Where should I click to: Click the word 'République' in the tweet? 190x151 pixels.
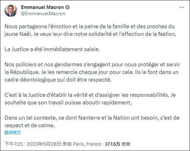(25, 72)
